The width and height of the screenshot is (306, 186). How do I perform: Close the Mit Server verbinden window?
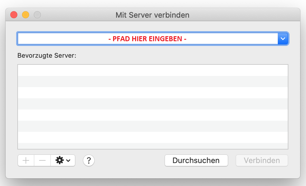coord(14,14)
